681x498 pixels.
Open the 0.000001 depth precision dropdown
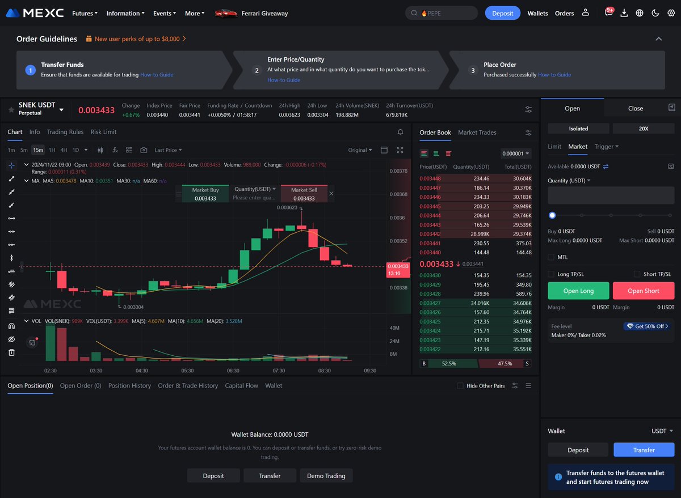coord(516,154)
